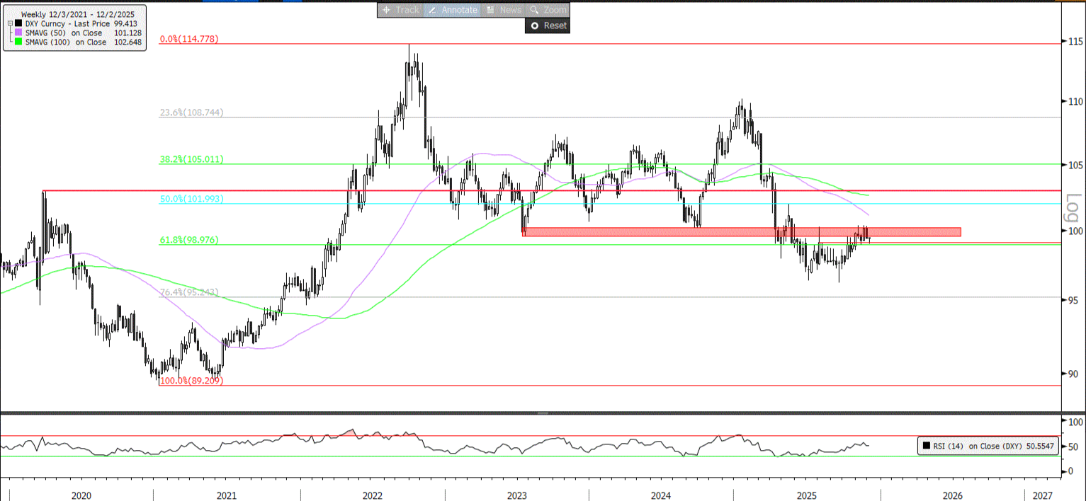
Task: Activate the Track crosshair tool
Action: 400,10
